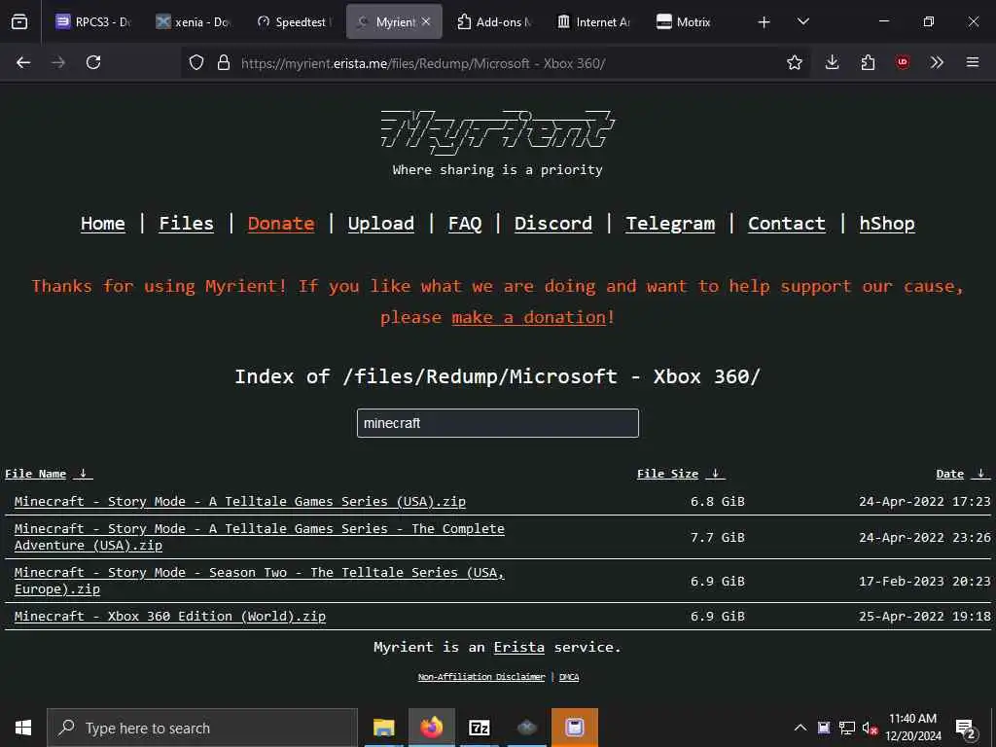Open the Firefox downloads panel
Viewport: 996px width, 747px height.
point(833,62)
